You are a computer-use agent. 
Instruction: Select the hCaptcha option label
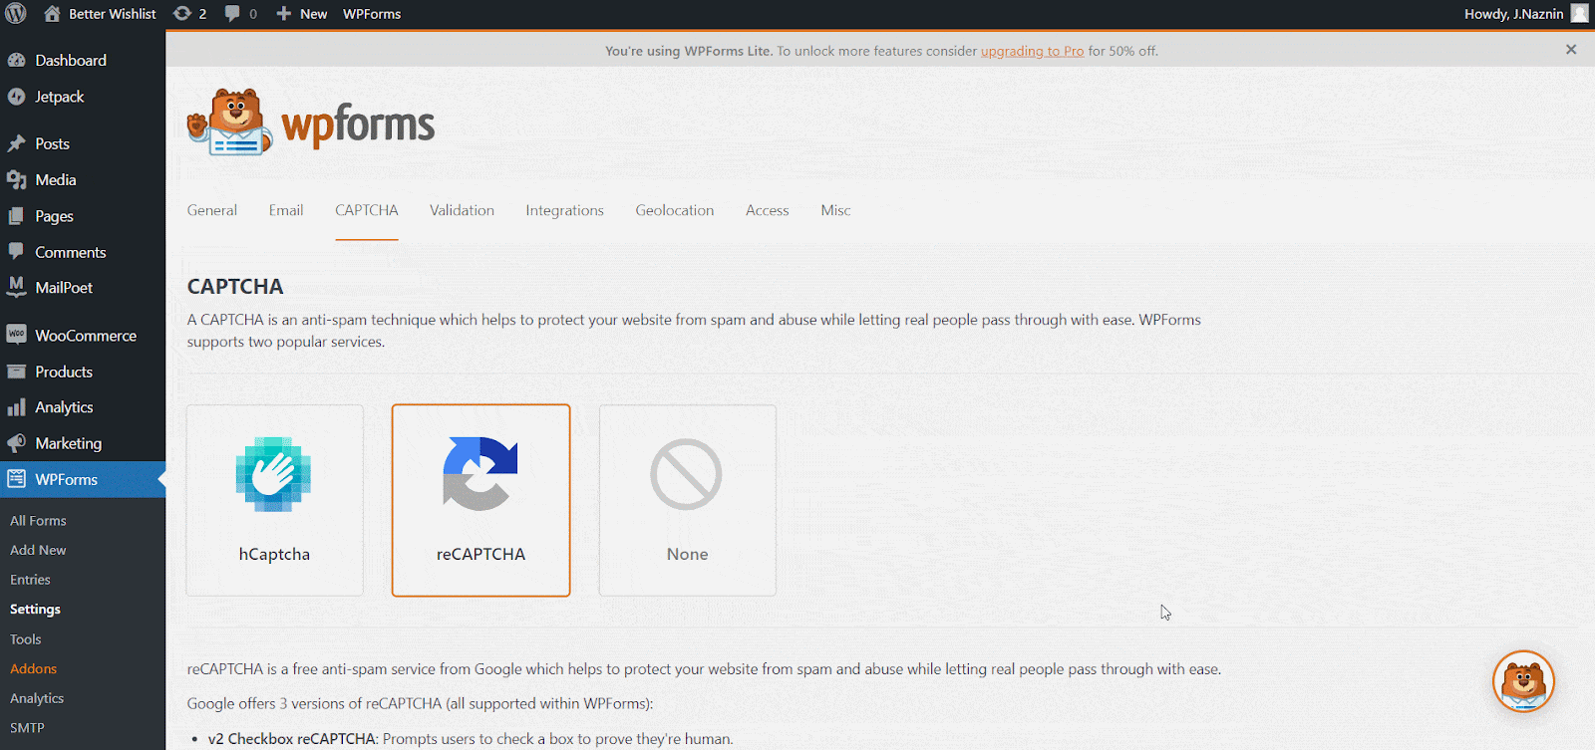point(274,555)
